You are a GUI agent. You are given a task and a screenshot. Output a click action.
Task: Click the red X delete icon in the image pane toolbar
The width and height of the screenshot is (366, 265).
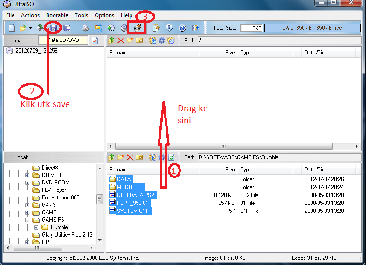(121, 41)
